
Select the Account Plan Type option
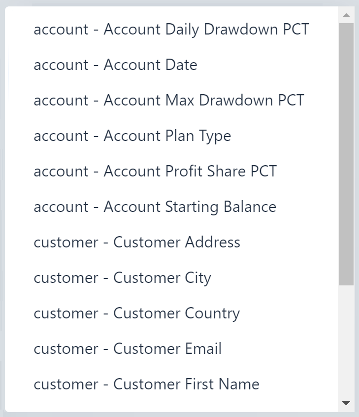pyautogui.click(x=132, y=136)
